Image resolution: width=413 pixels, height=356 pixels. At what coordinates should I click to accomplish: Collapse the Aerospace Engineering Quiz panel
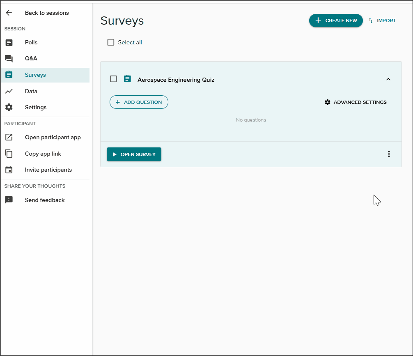[388, 79]
